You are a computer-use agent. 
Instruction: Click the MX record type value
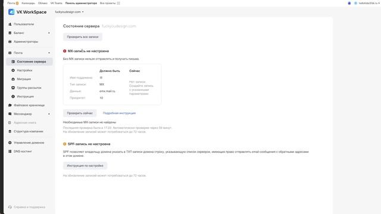point(102,84)
